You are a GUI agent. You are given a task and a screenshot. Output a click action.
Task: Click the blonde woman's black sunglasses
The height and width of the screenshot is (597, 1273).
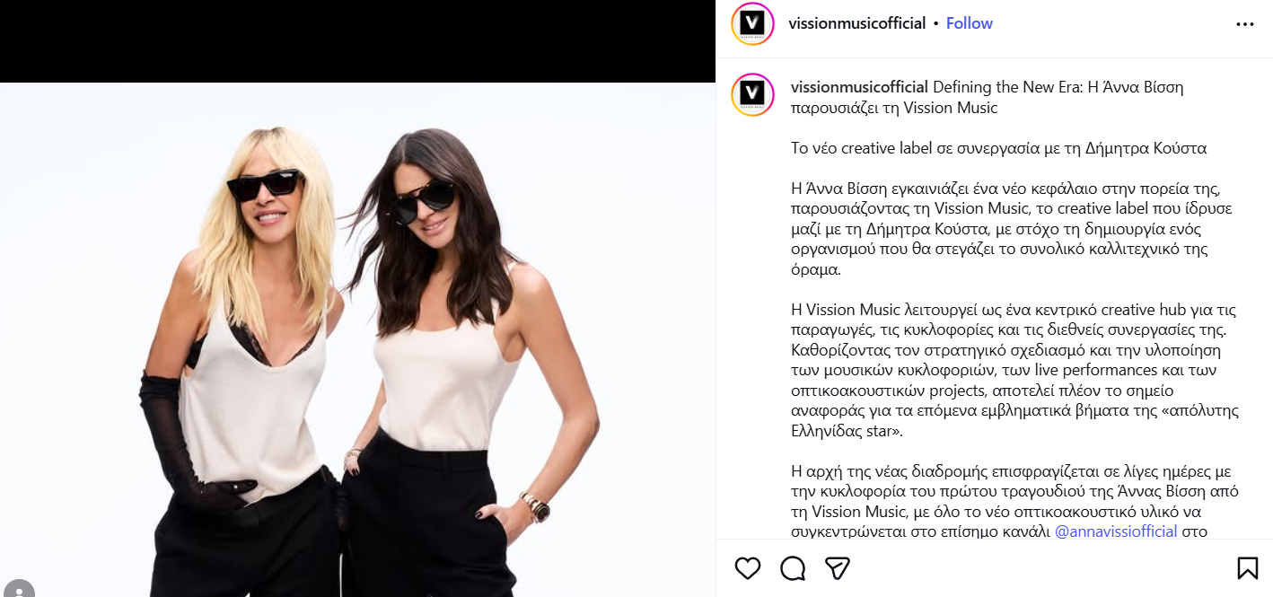tap(263, 184)
